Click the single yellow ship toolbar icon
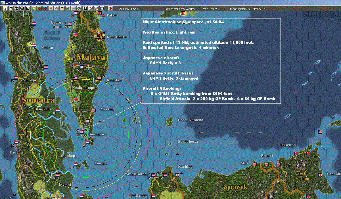 click(x=56, y=9)
